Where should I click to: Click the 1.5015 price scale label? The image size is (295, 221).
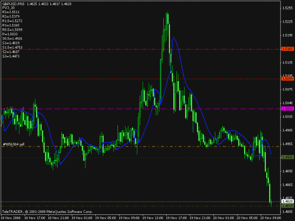[287, 117]
